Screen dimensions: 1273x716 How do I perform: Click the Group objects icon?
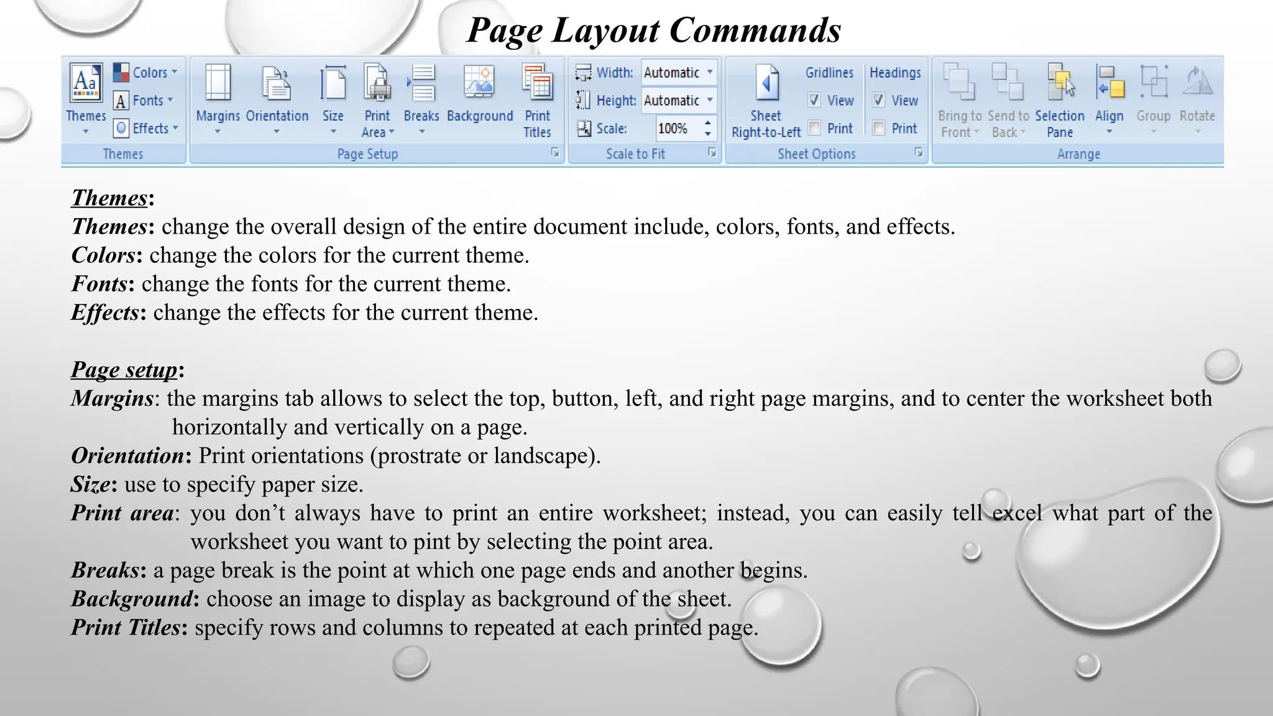1154,81
